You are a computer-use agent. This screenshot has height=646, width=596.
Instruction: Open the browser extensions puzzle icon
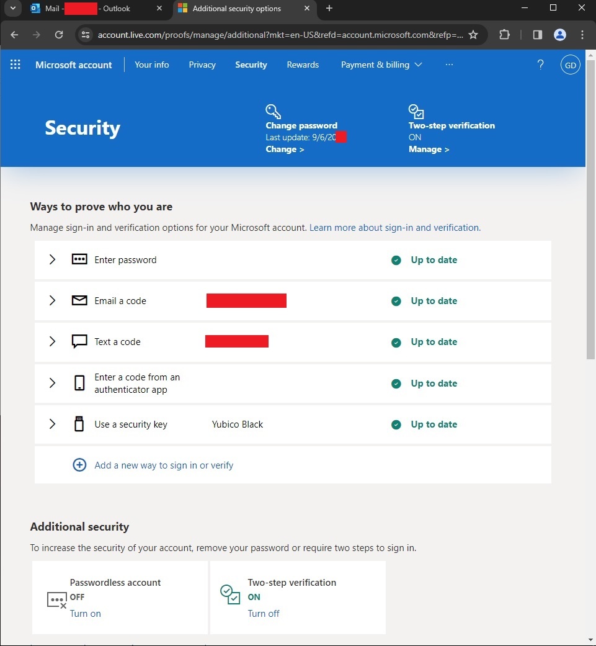[x=504, y=35]
